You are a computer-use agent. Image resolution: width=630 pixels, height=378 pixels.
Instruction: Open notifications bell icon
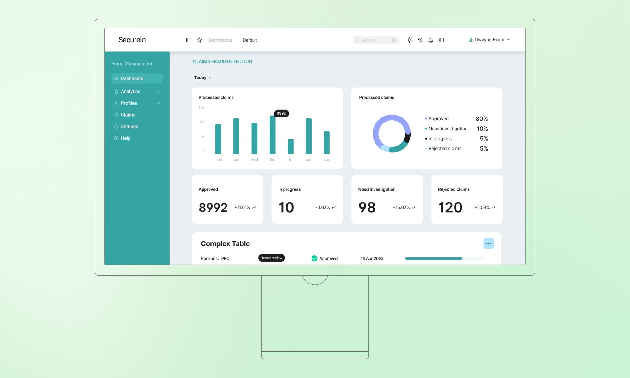431,40
